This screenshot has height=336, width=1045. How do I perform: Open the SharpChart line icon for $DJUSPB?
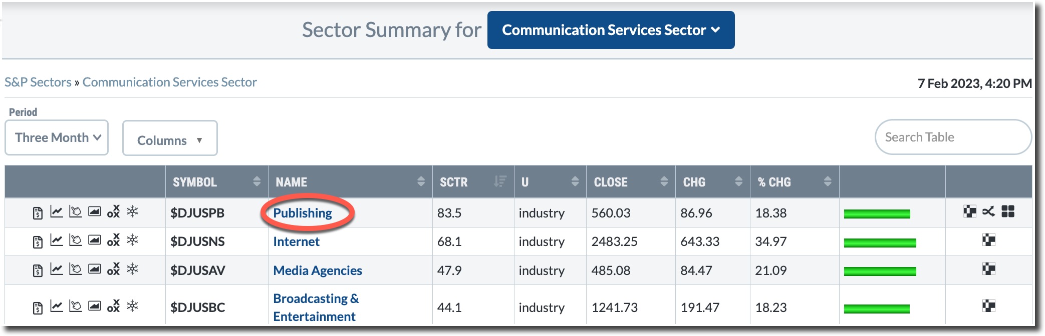click(57, 212)
